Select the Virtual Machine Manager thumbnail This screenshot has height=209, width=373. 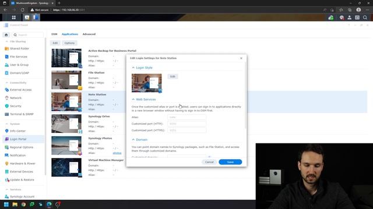click(66, 167)
